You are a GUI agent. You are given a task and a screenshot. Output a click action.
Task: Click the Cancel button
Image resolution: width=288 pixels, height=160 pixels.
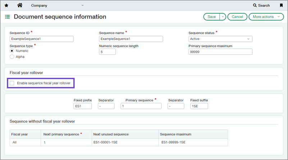(x=237, y=17)
